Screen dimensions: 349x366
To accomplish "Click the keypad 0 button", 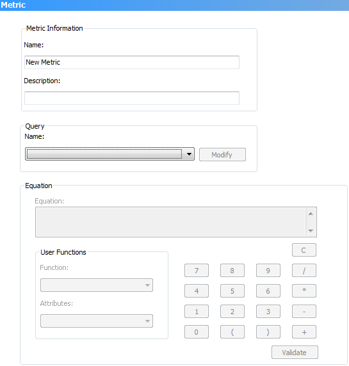I will pyautogui.click(x=197, y=332).
